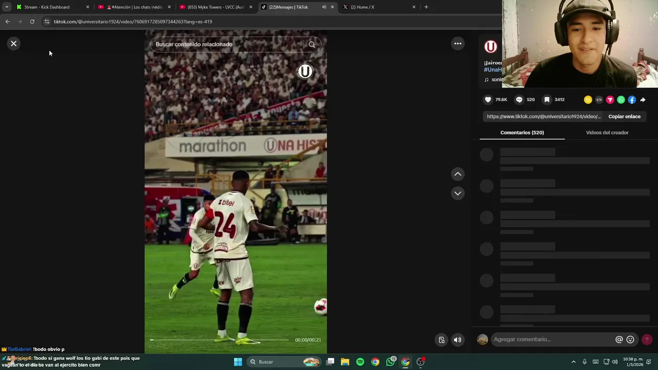
Task: Close the Home / X tab
Action: pos(414,7)
